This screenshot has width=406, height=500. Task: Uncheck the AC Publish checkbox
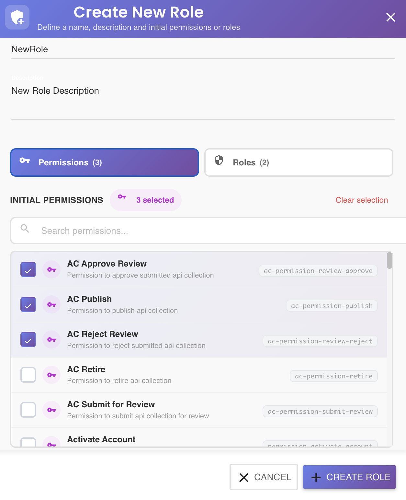[28, 304]
